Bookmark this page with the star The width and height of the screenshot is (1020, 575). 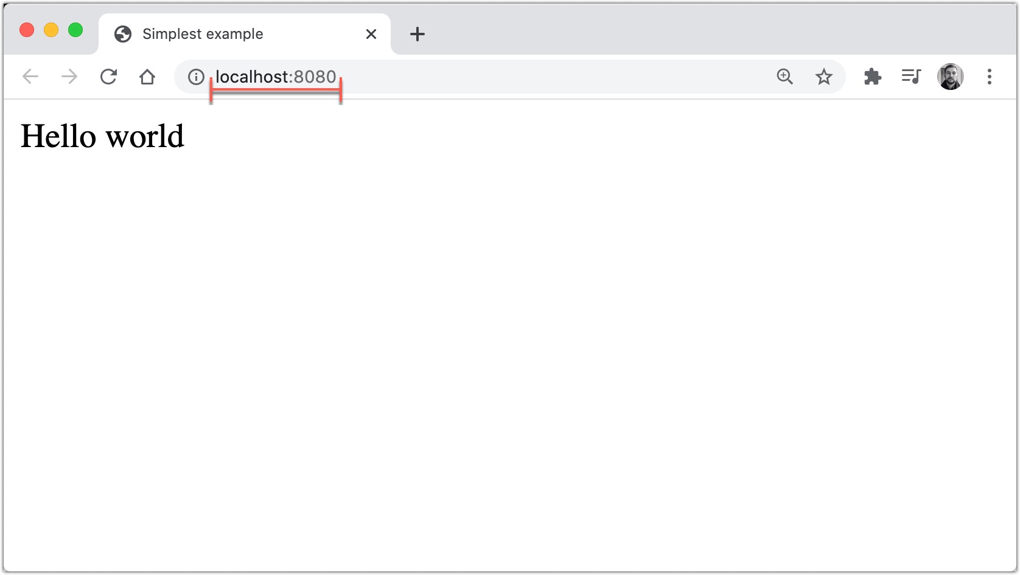824,77
